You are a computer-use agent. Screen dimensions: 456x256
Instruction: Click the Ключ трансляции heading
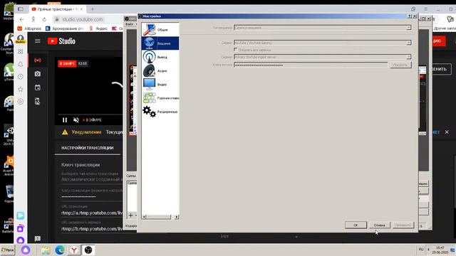pyautogui.click(x=81, y=164)
